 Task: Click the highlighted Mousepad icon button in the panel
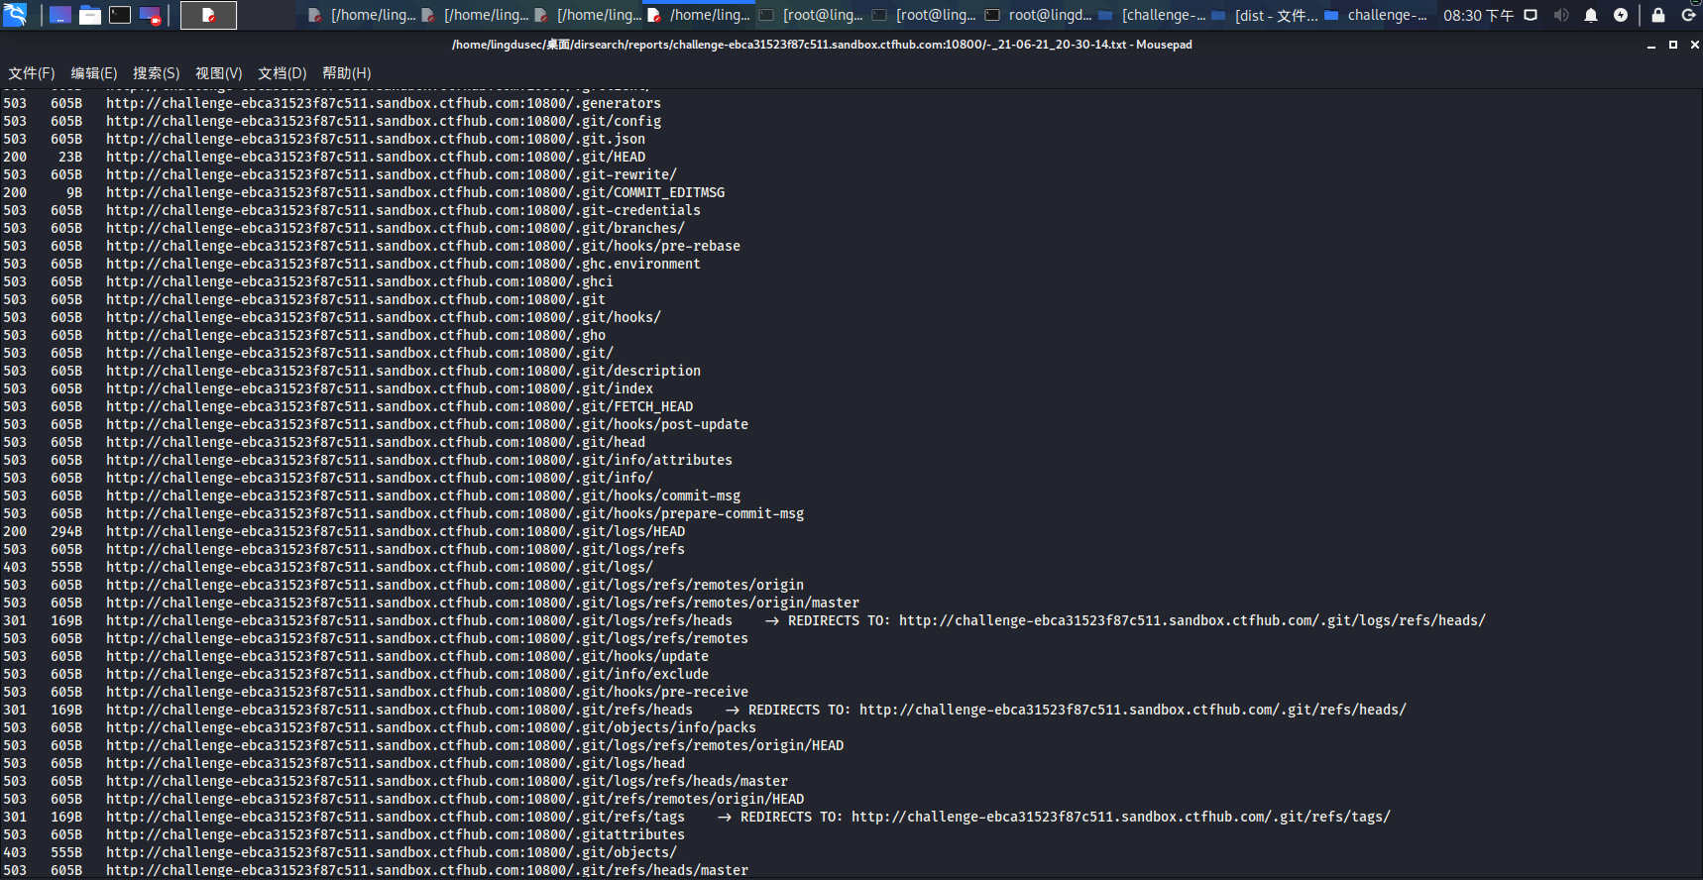[208, 15]
